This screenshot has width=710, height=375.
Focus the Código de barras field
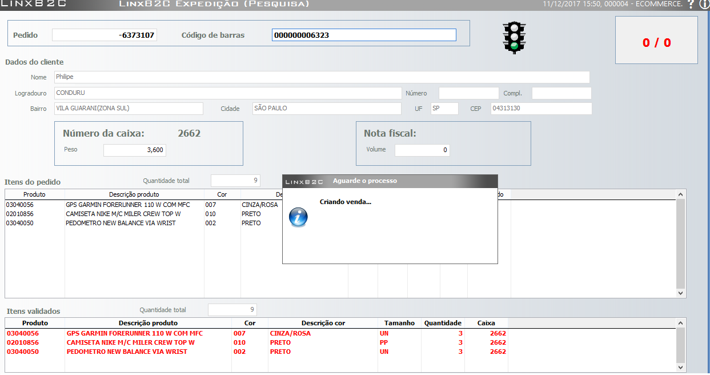tap(364, 35)
